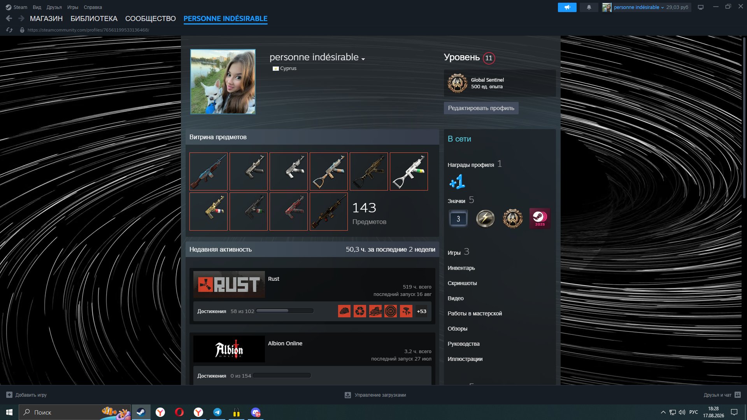The image size is (747, 420).
Task: Go to the СООБЩЕСТВО tab
Action: [x=151, y=19]
